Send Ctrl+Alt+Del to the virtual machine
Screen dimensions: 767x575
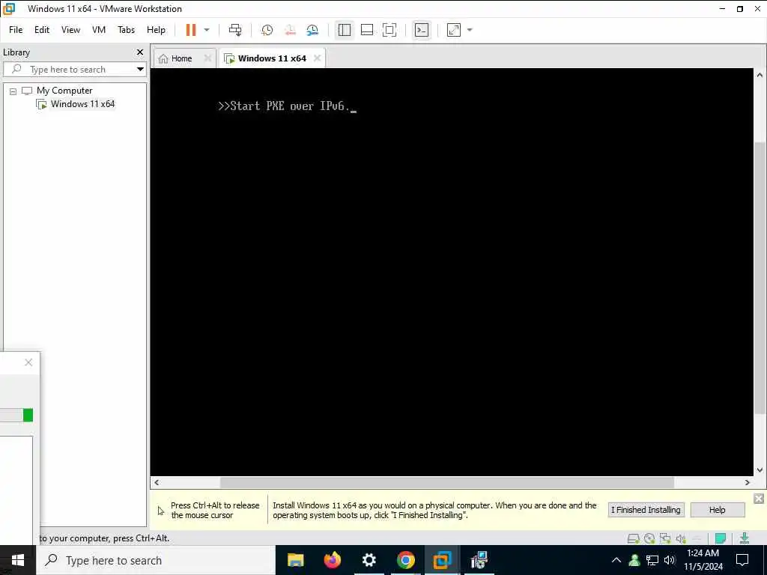pyautogui.click(x=235, y=30)
